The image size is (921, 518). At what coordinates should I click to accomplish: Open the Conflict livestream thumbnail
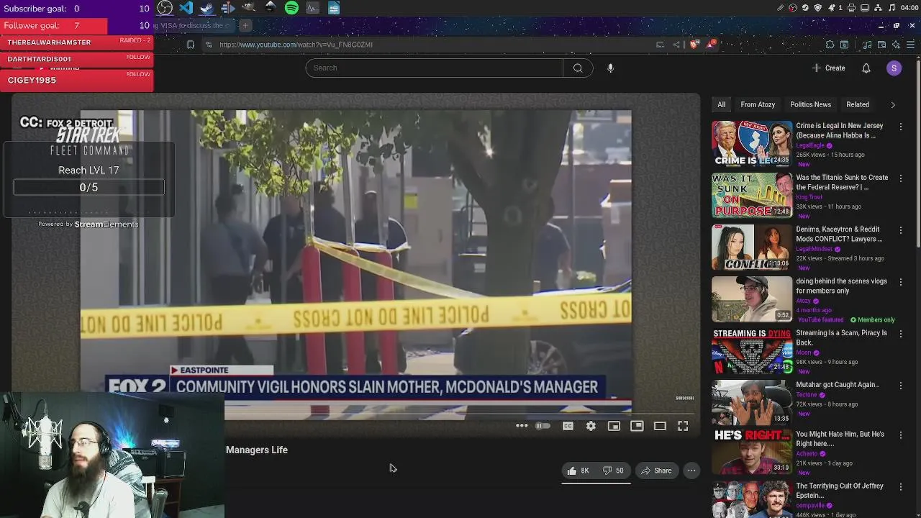(751, 247)
